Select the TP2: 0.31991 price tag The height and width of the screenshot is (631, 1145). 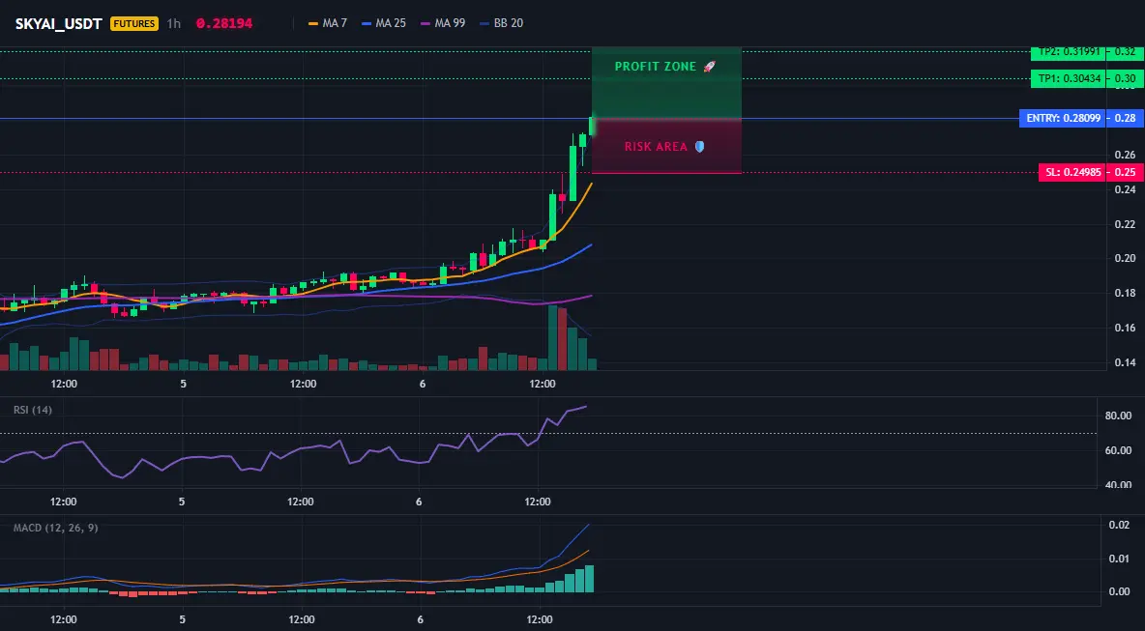pyautogui.click(x=1069, y=52)
